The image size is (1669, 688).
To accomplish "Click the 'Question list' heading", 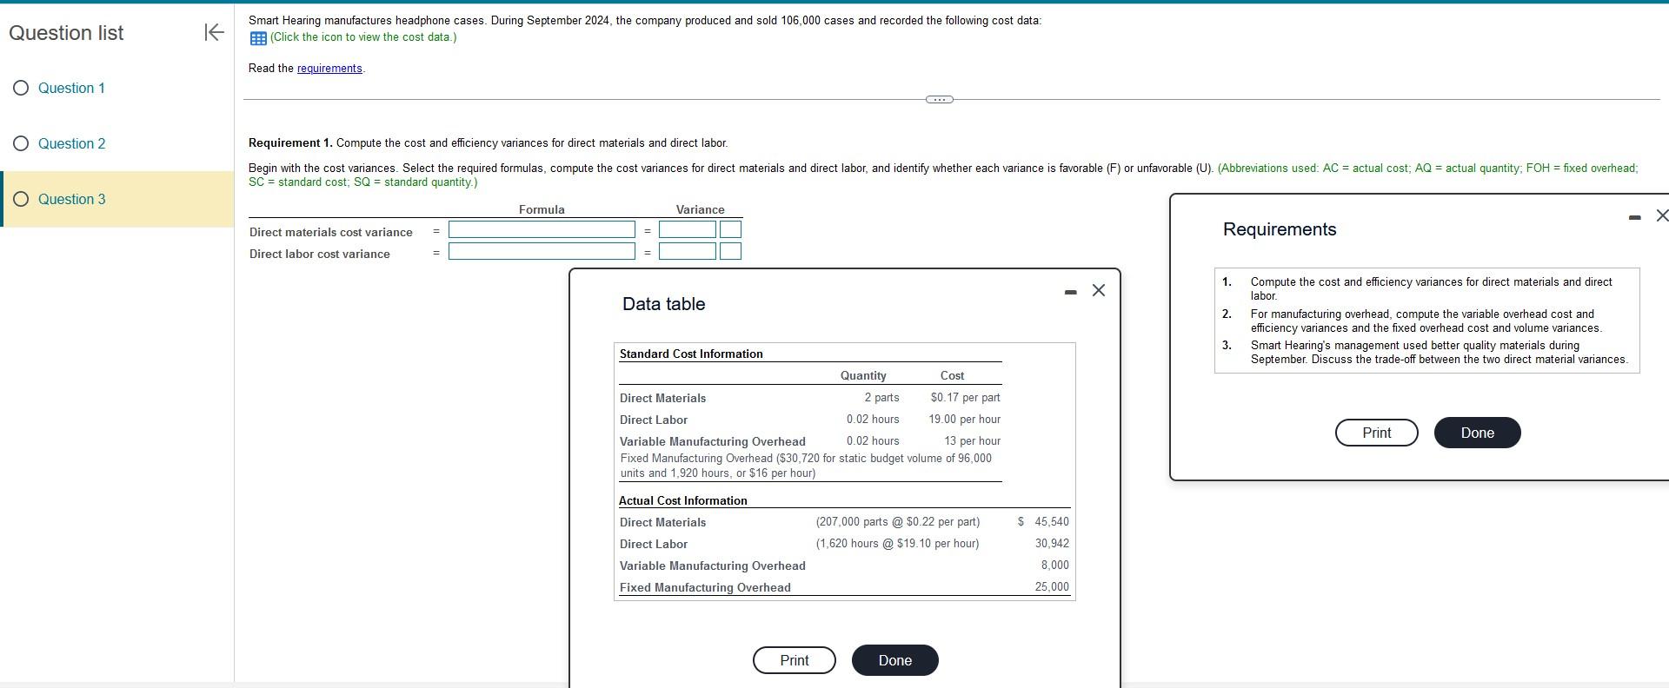I will click(x=66, y=33).
